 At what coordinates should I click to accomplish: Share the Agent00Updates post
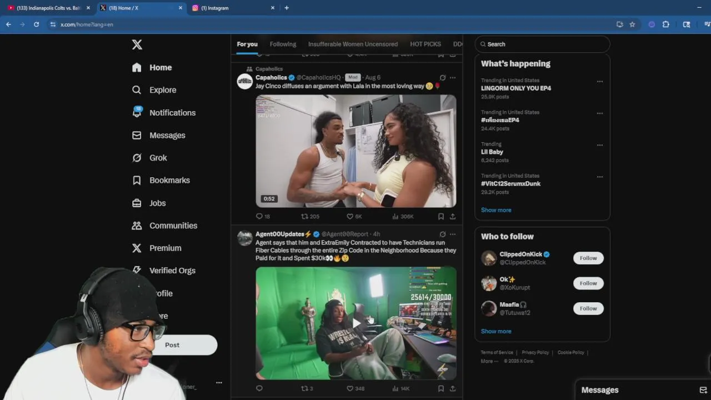tap(453, 388)
